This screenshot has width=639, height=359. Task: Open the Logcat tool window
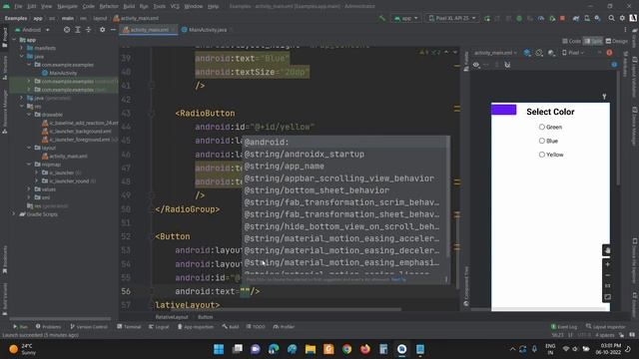(x=159, y=326)
